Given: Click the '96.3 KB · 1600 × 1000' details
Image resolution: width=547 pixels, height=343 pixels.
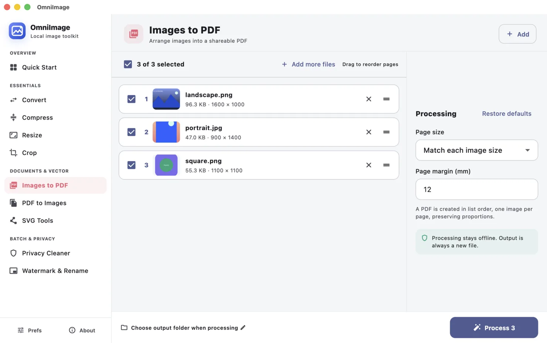Looking at the screenshot, I should click(x=215, y=104).
